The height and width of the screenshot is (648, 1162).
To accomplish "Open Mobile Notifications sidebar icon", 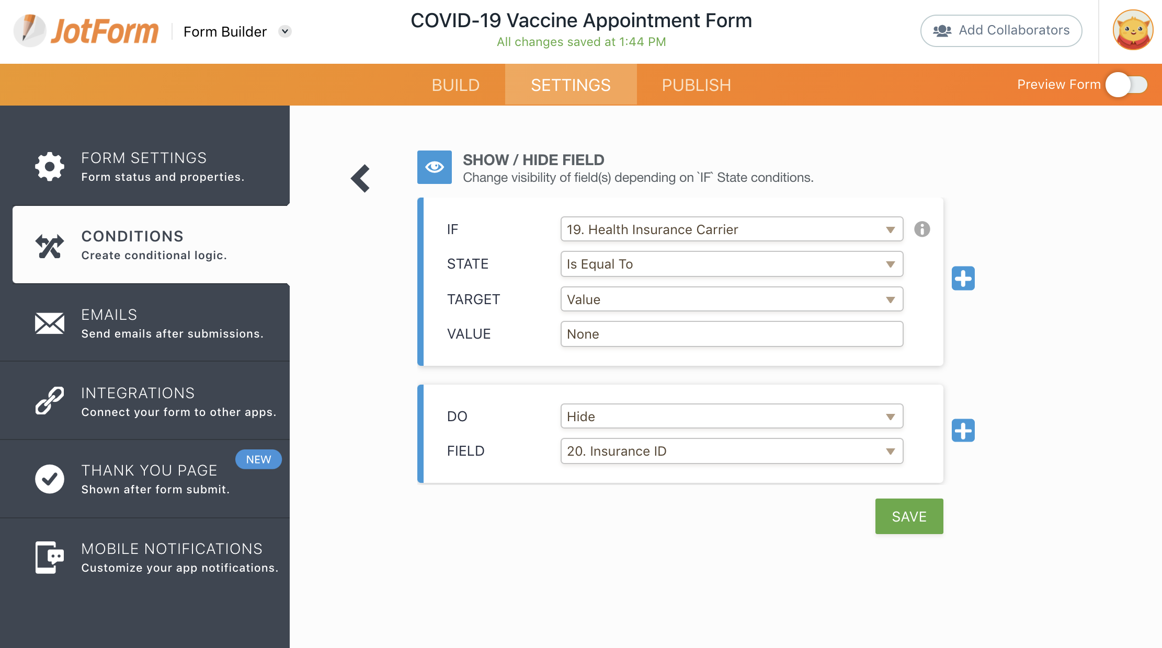I will tap(50, 558).
